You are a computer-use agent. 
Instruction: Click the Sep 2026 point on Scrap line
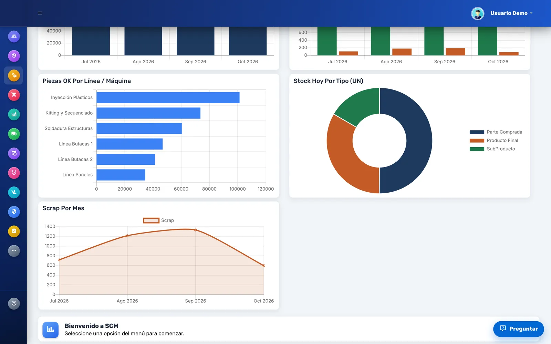pyautogui.click(x=196, y=230)
